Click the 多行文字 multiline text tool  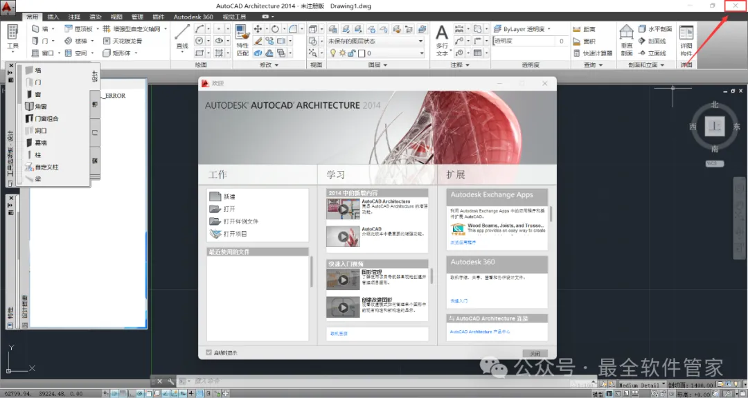coord(442,41)
